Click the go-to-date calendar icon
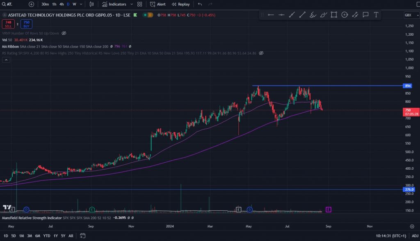Screen dimensions: 420x241 click(x=83, y=236)
